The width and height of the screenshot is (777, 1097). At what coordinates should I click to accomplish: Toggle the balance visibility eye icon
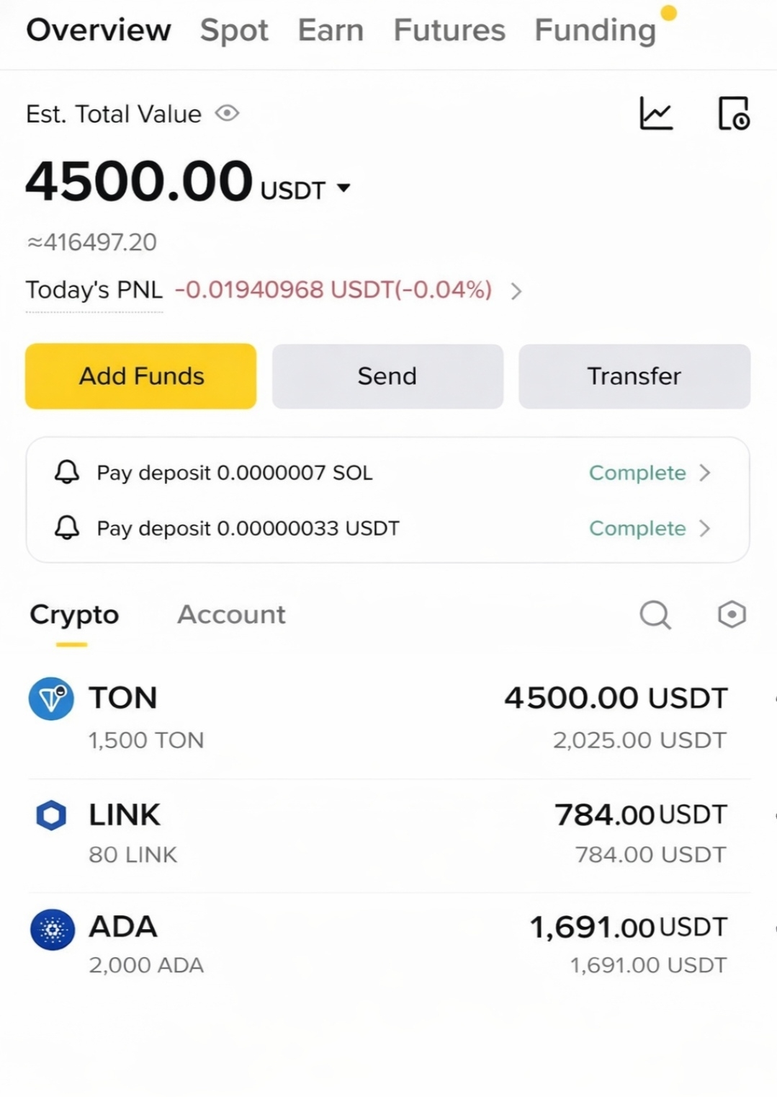coord(227,113)
